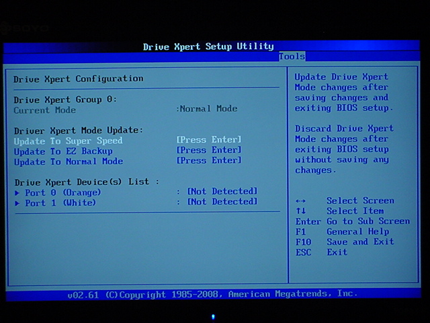Click [Press Enter] beside Normal Mode

pos(209,160)
